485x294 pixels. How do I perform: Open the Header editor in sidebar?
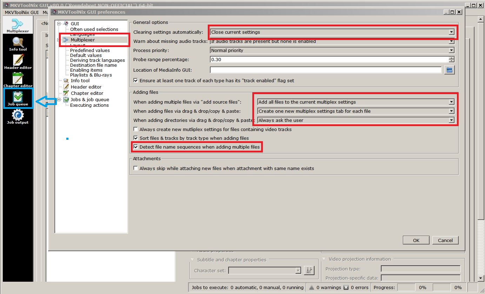(x=18, y=62)
